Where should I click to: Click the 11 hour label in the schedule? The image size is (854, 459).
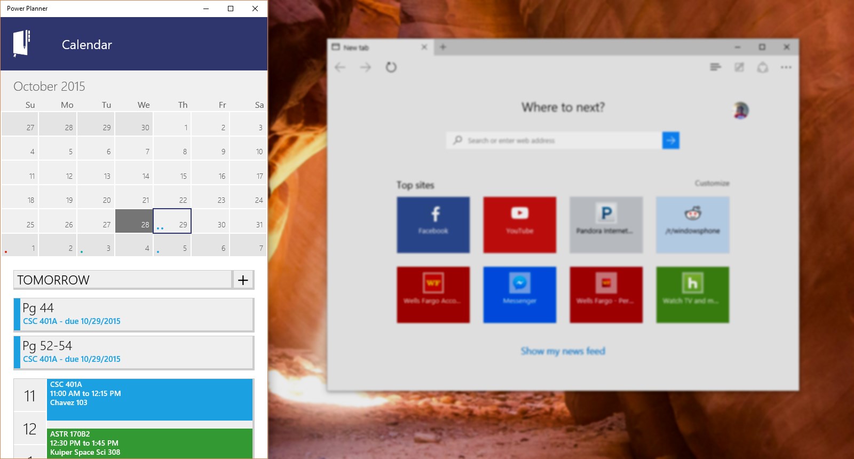pyautogui.click(x=30, y=396)
